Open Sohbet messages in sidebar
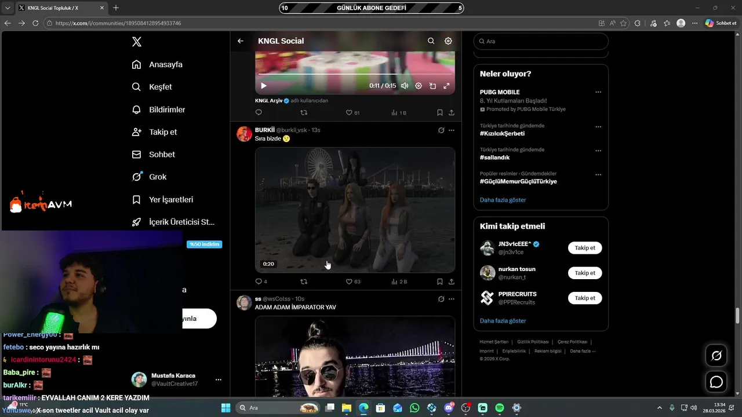 pos(153,155)
